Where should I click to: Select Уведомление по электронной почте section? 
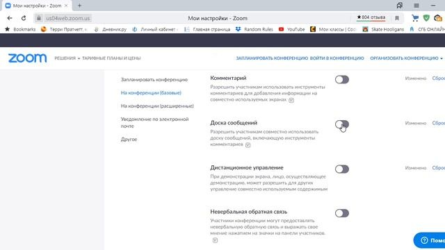[x=154, y=122]
